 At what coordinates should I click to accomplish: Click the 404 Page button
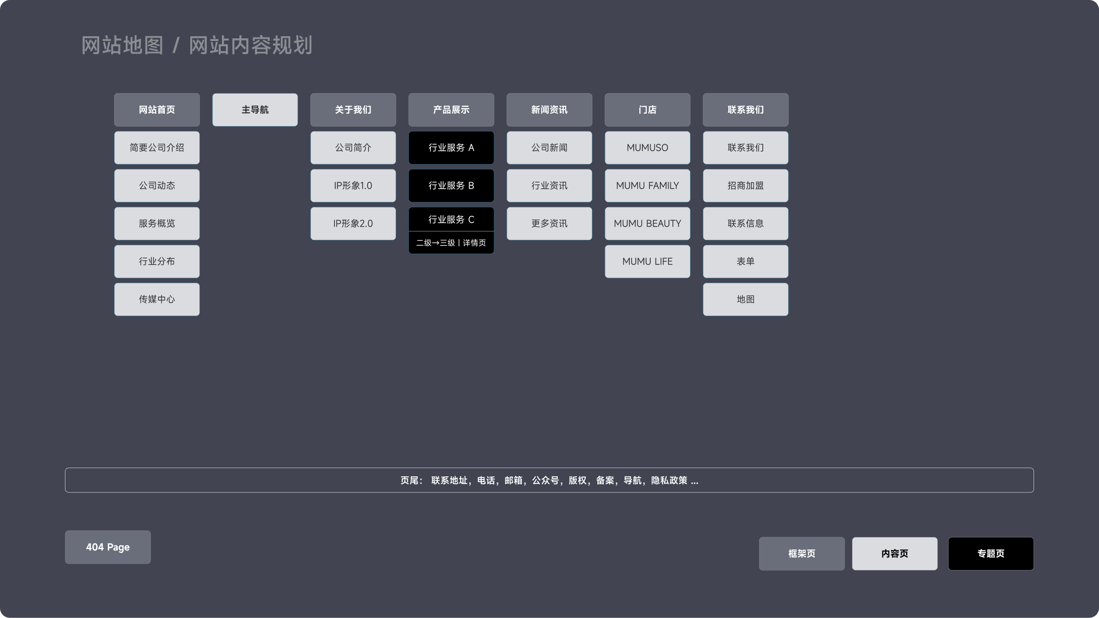click(108, 547)
